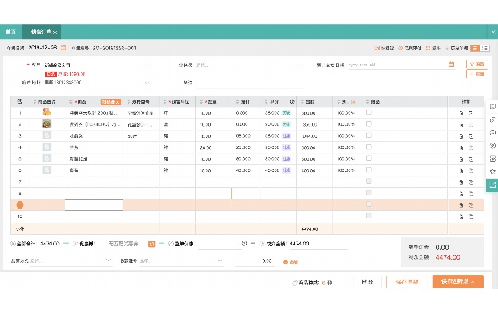Image resolution: width=498 pixels, height=313 pixels.
Task: Click the price tag in row 6
Action: (x=287, y=170)
